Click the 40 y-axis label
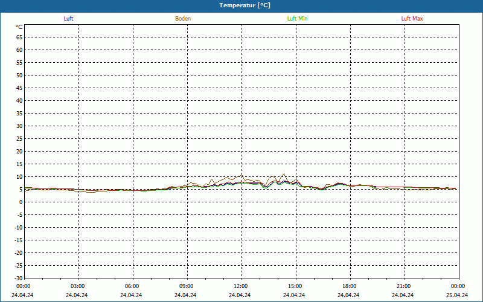This screenshot has width=483, height=302. coord(19,101)
